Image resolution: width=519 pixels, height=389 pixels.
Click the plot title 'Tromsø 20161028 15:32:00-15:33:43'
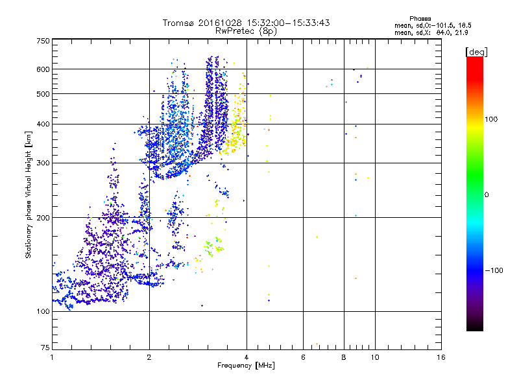pyautogui.click(x=246, y=23)
